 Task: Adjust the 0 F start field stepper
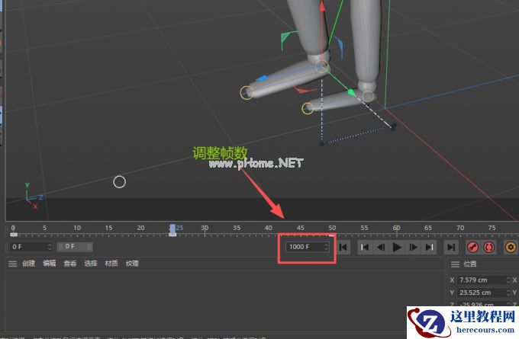50,247
